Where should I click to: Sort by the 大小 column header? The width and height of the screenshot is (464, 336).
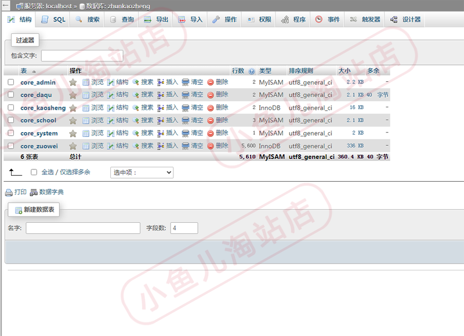(345, 71)
